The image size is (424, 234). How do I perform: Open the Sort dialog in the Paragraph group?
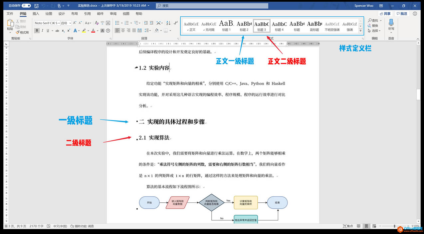pyautogui.click(x=167, y=23)
